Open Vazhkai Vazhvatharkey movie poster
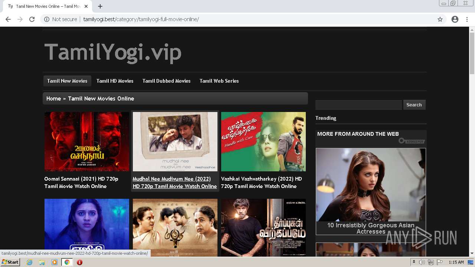This screenshot has width=475, height=267. (x=263, y=142)
